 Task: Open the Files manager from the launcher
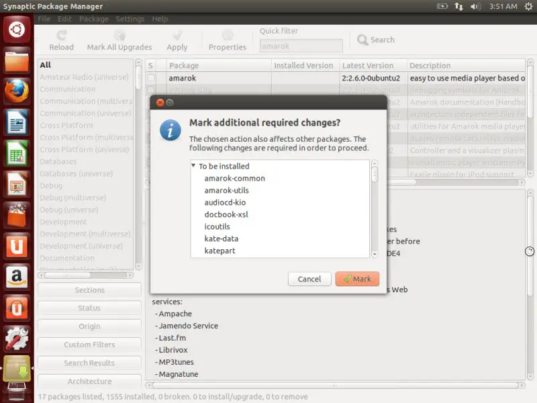(x=16, y=61)
